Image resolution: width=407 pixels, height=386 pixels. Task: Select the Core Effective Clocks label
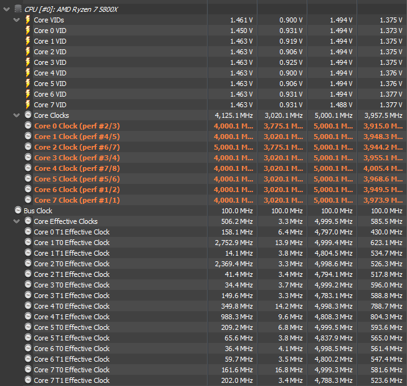[65, 221]
